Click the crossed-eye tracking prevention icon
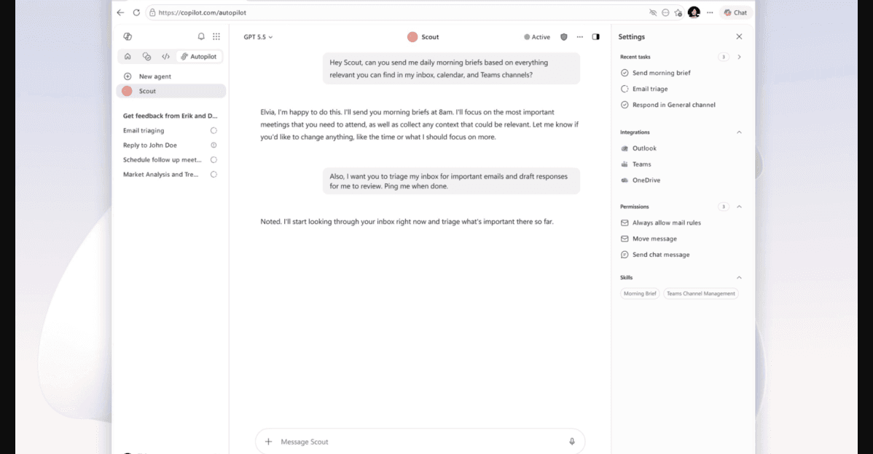Viewport: 873px width, 454px height. pos(652,12)
